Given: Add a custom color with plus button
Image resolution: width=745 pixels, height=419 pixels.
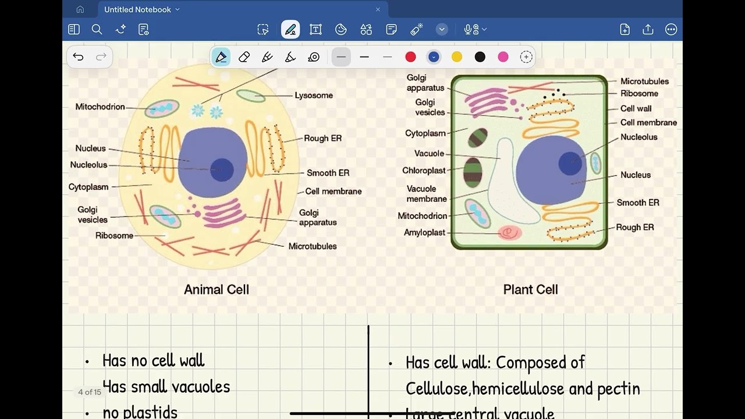Looking at the screenshot, I should [526, 56].
